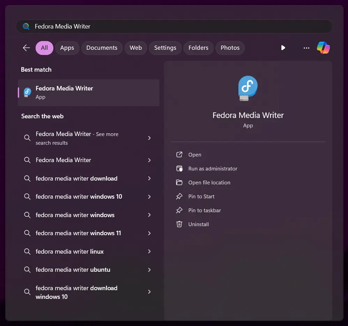The height and width of the screenshot is (326, 348).
Task: Expand chevron for 'fedora media writer linux'
Action: pos(149,251)
